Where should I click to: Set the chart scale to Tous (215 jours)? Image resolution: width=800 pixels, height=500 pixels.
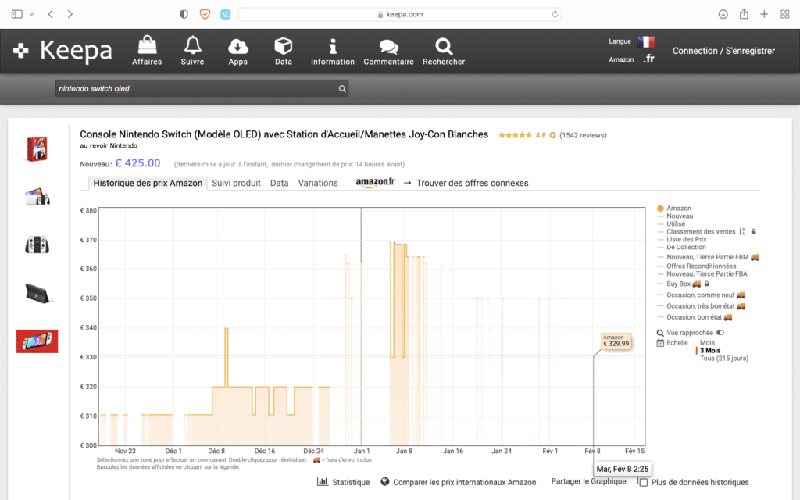coord(724,358)
